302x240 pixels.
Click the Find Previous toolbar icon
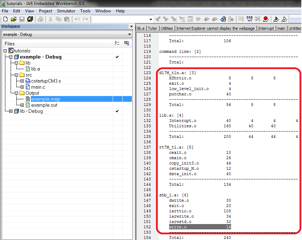tap(158, 19)
